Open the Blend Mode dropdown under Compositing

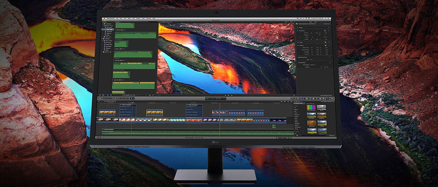click(x=313, y=65)
